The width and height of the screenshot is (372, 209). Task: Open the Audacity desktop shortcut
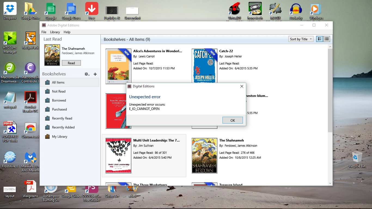[x=296, y=11]
